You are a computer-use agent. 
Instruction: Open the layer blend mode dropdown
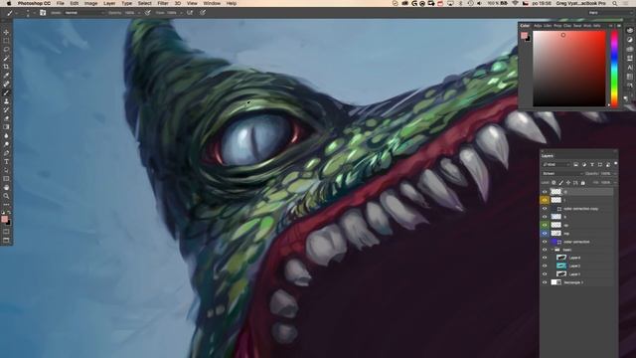[x=562, y=173]
